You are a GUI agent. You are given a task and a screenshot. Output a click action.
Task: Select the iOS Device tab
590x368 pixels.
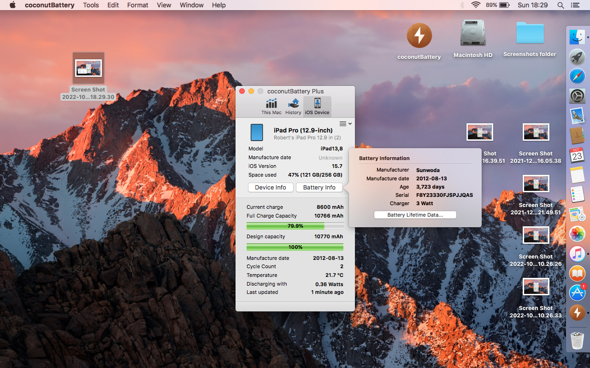[x=317, y=106]
